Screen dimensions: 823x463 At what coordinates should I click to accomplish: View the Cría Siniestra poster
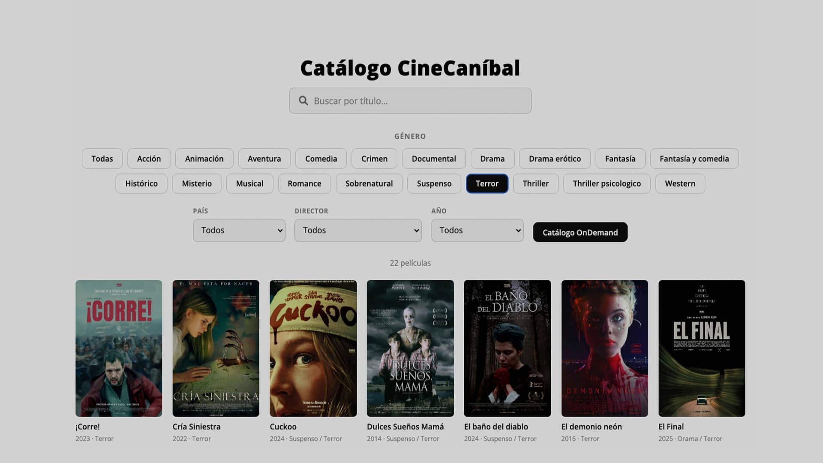[216, 348]
